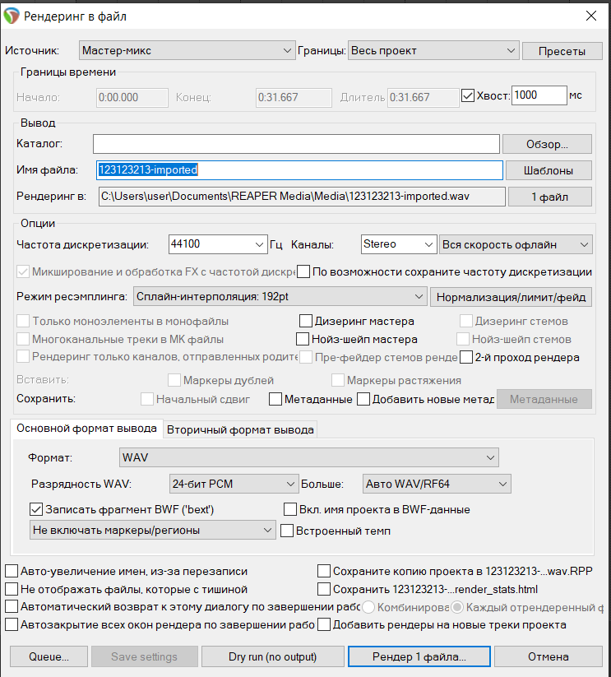Click the Dry run (no output) button
The height and width of the screenshot is (677, 611).
coord(273,656)
